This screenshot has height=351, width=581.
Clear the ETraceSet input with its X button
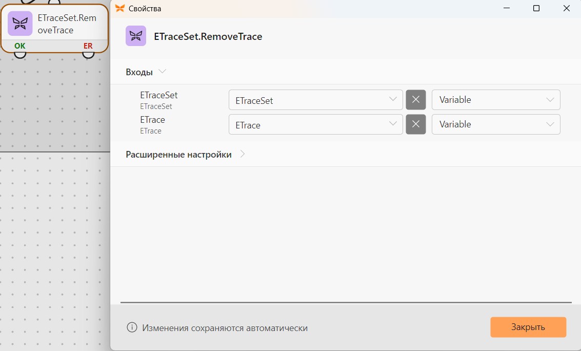click(416, 100)
